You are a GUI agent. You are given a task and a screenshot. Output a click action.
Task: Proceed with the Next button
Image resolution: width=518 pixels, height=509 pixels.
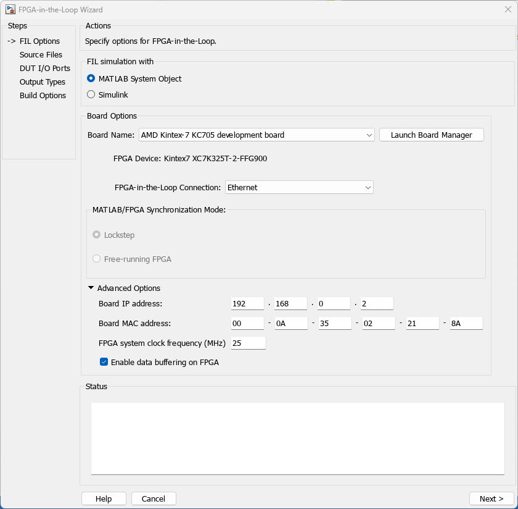(x=491, y=498)
